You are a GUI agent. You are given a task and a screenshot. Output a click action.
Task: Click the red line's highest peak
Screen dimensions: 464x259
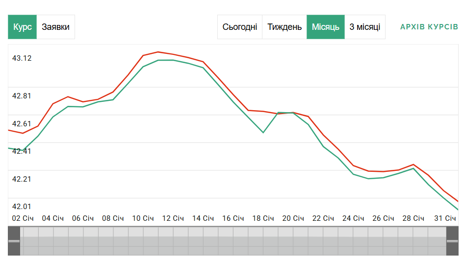click(x=158, y=52)
